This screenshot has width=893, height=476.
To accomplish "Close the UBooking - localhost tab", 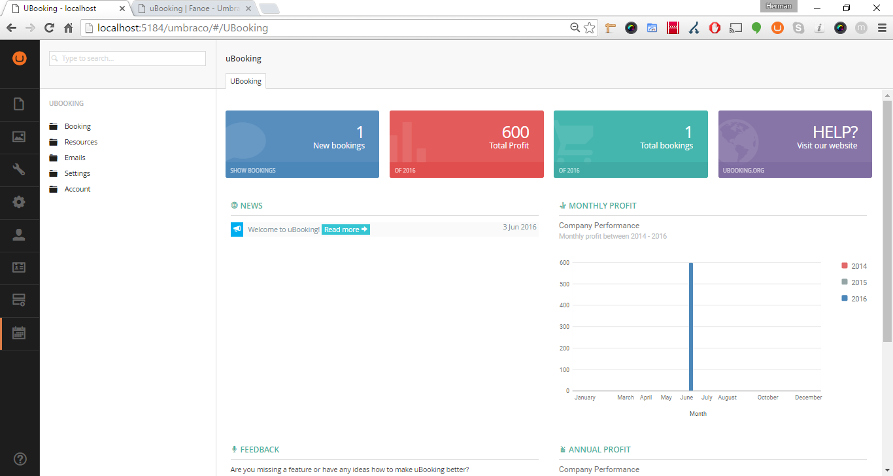I will (122, 8).
